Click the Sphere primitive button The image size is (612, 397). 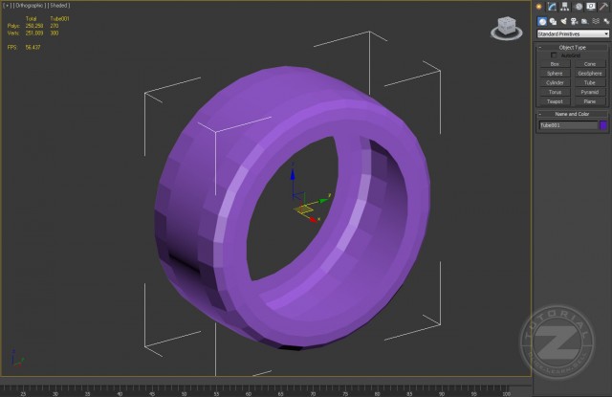click(x=555, y=74)
